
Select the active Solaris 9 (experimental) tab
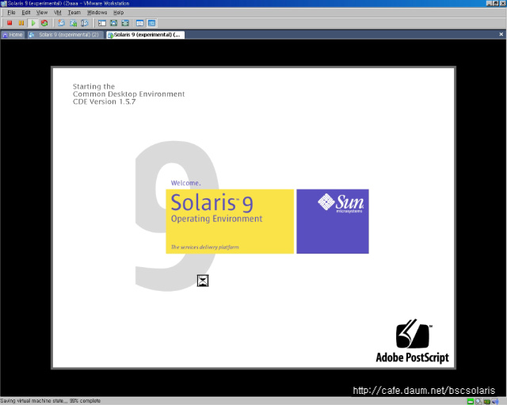pos(145,35)
